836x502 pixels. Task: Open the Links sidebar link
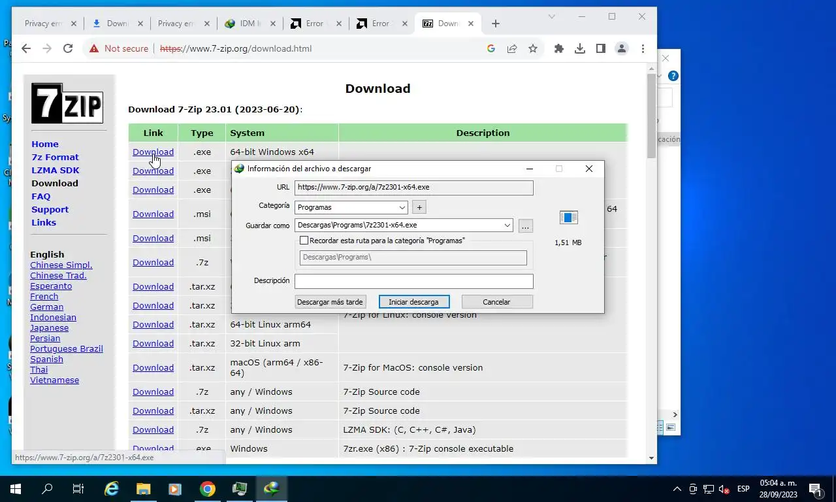44,222
